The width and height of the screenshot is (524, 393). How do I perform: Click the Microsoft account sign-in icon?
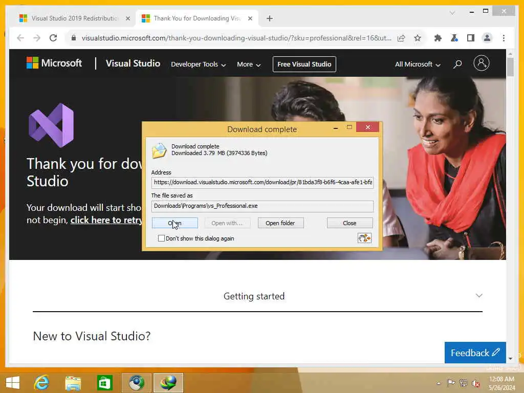pyautogui.click(x=482, y=63)
